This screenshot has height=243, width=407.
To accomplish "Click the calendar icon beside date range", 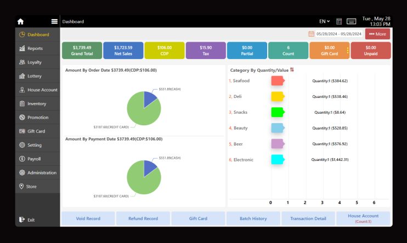I will tap(311, 34).
